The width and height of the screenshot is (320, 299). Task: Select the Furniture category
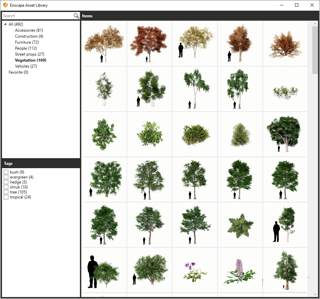pyautogui.click(x=27, y=42)
